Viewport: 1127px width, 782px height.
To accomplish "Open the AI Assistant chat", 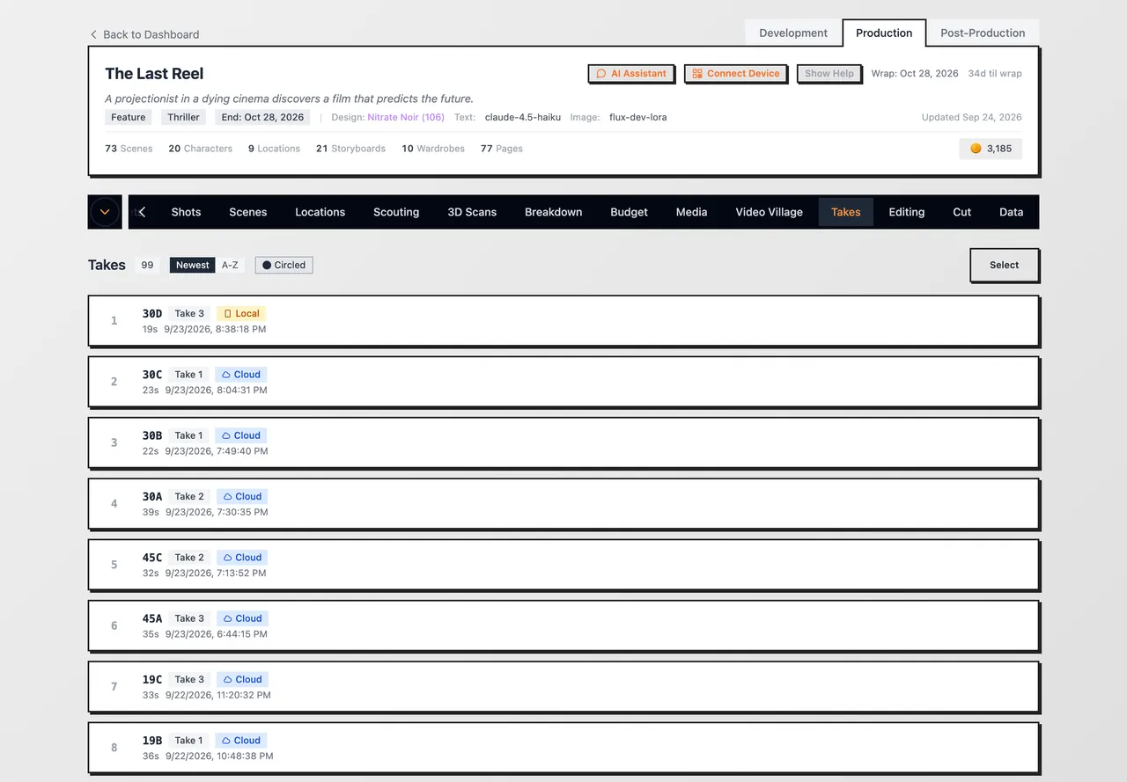I will tap(631, 74).
